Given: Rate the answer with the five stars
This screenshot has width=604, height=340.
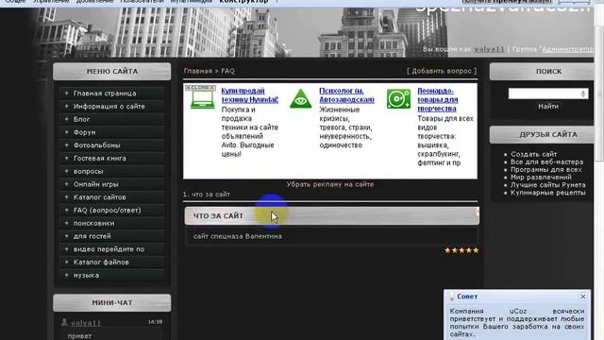Looking at the screenshot, I should point(461,250).
